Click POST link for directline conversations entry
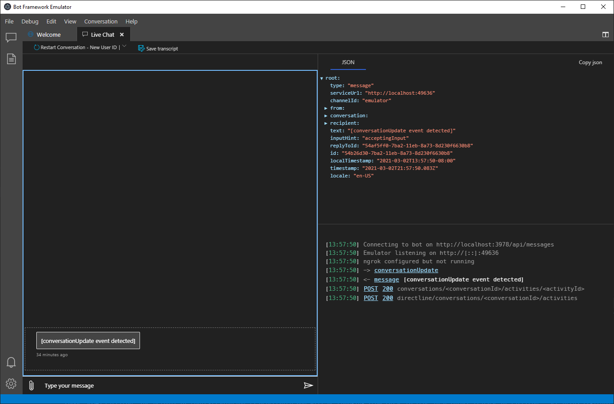Viewport: 614px width, 404px height. [x=371, y=298]
